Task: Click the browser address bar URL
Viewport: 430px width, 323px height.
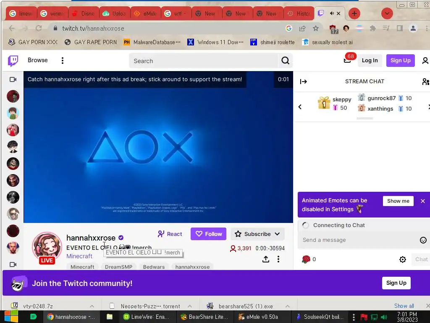Action: point(93,28)
